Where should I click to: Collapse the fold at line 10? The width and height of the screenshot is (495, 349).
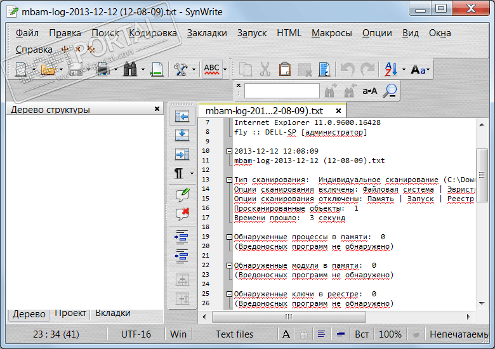coord(230,152)
